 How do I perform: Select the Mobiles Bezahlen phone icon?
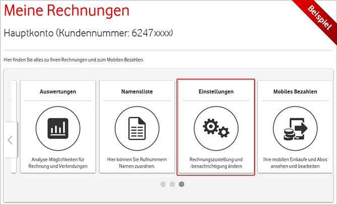point(295,128)
